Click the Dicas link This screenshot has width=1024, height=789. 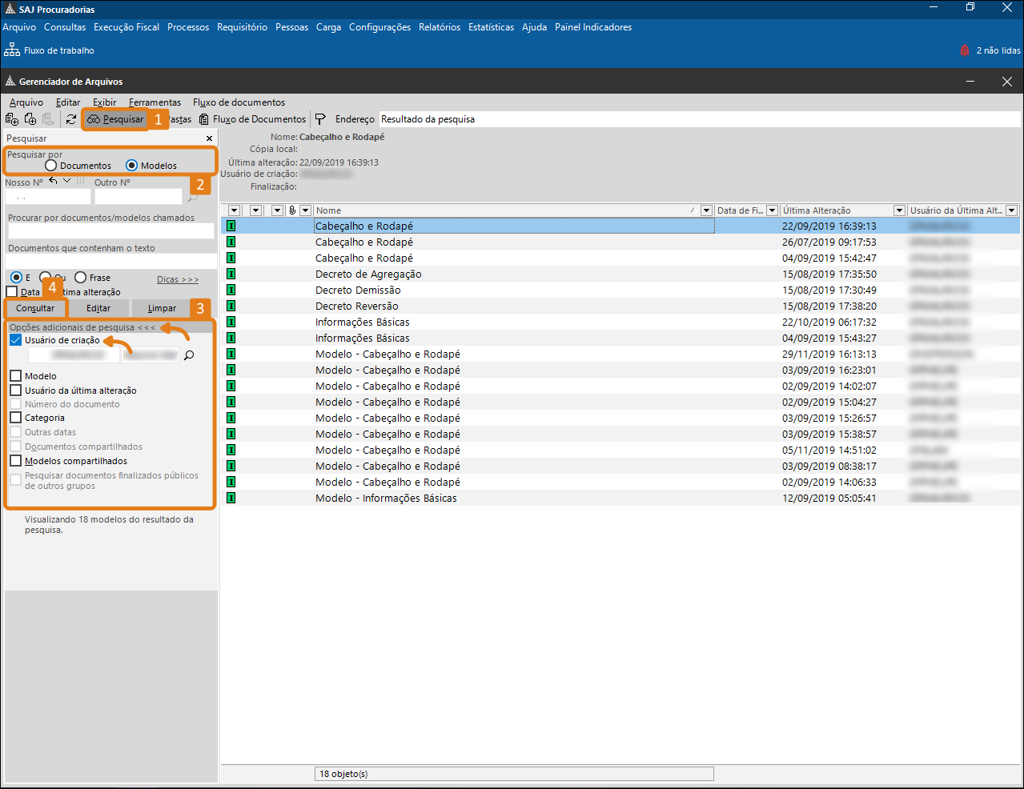pos(177,279)
